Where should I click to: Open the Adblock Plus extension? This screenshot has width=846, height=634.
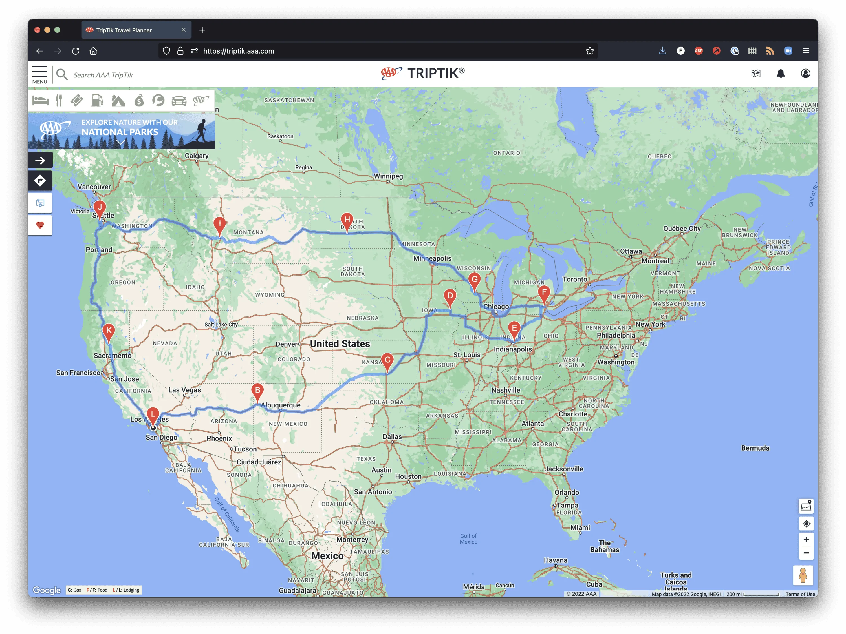click(698, 51)
